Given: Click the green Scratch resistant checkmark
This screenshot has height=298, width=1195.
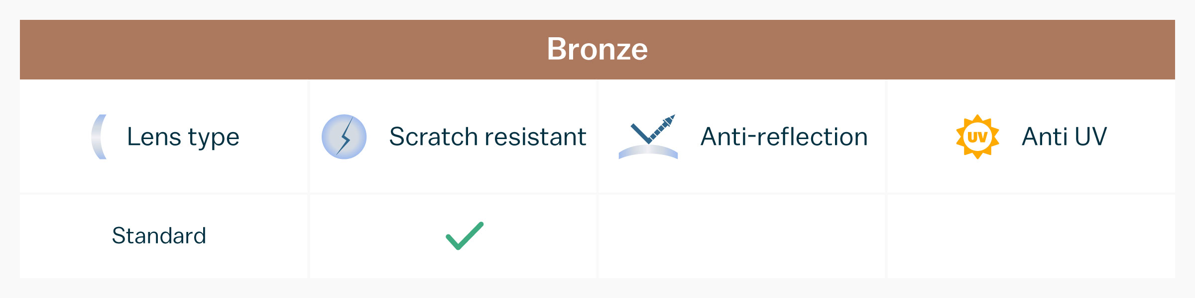Looking at the screenshot, I should 465,236.
